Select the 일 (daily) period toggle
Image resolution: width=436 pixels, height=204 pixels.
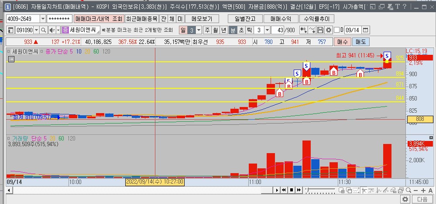[183, 30]
